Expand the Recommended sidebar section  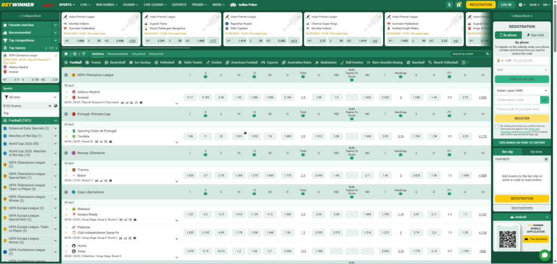(x=55, y=33)
